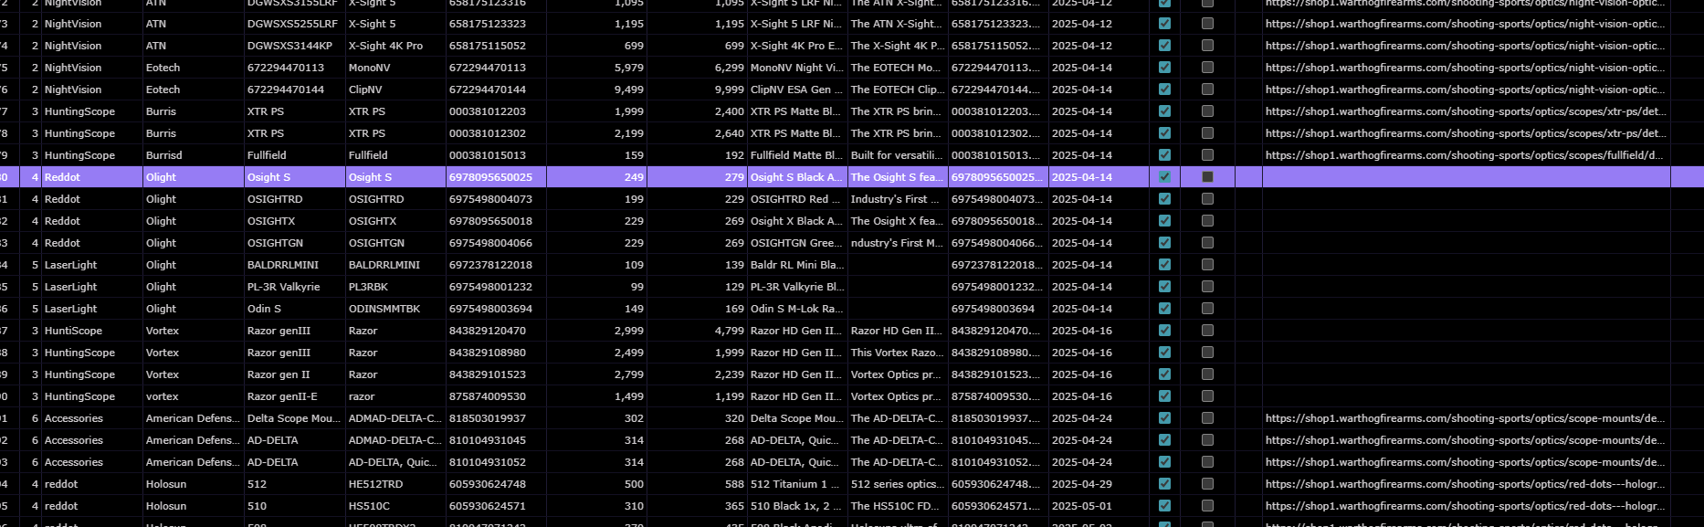The image size is (1704, 527).
Task: Click the 'Built for versatili...' cell
Action: tap(898, 155)
